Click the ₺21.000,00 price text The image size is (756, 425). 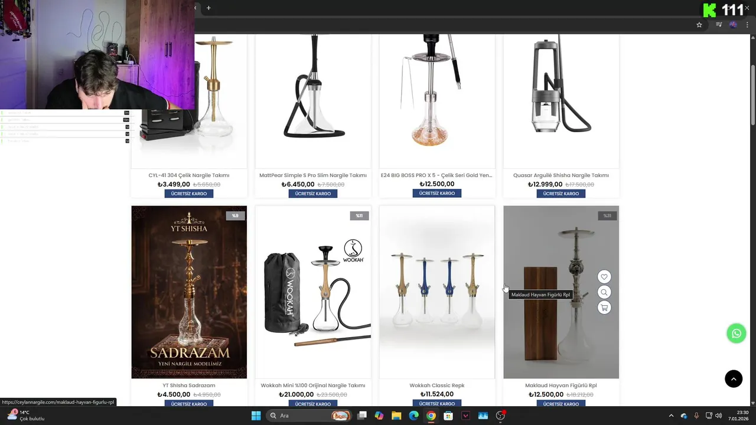(x=296, y=395)
